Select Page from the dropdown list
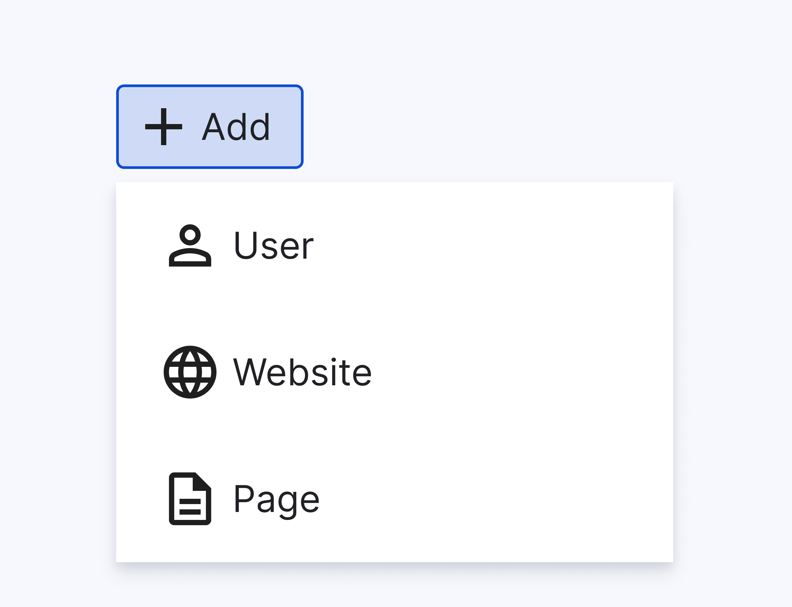The height and width of the screenshot is (607, 792). [277, 499]
